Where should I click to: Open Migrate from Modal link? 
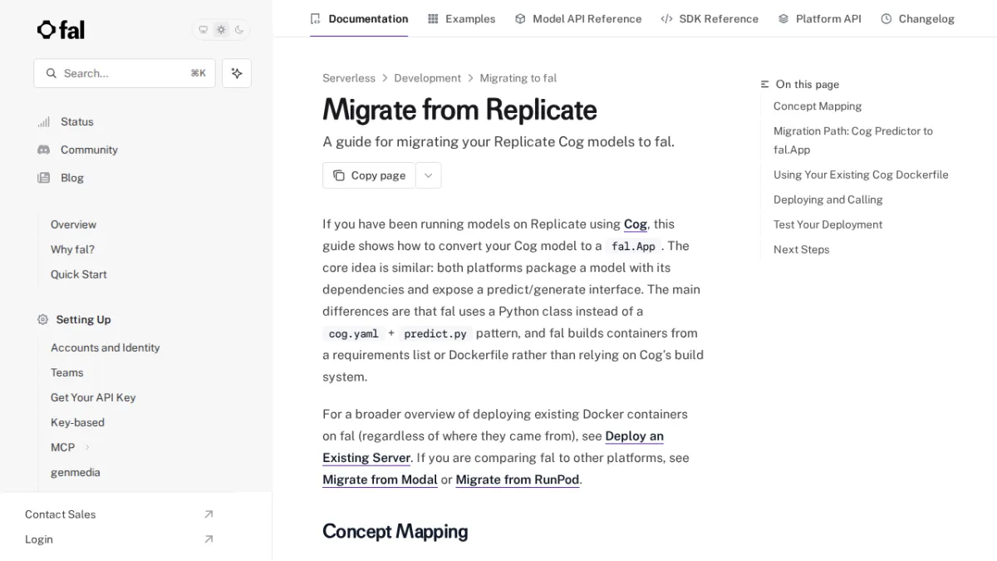(380, 480)
